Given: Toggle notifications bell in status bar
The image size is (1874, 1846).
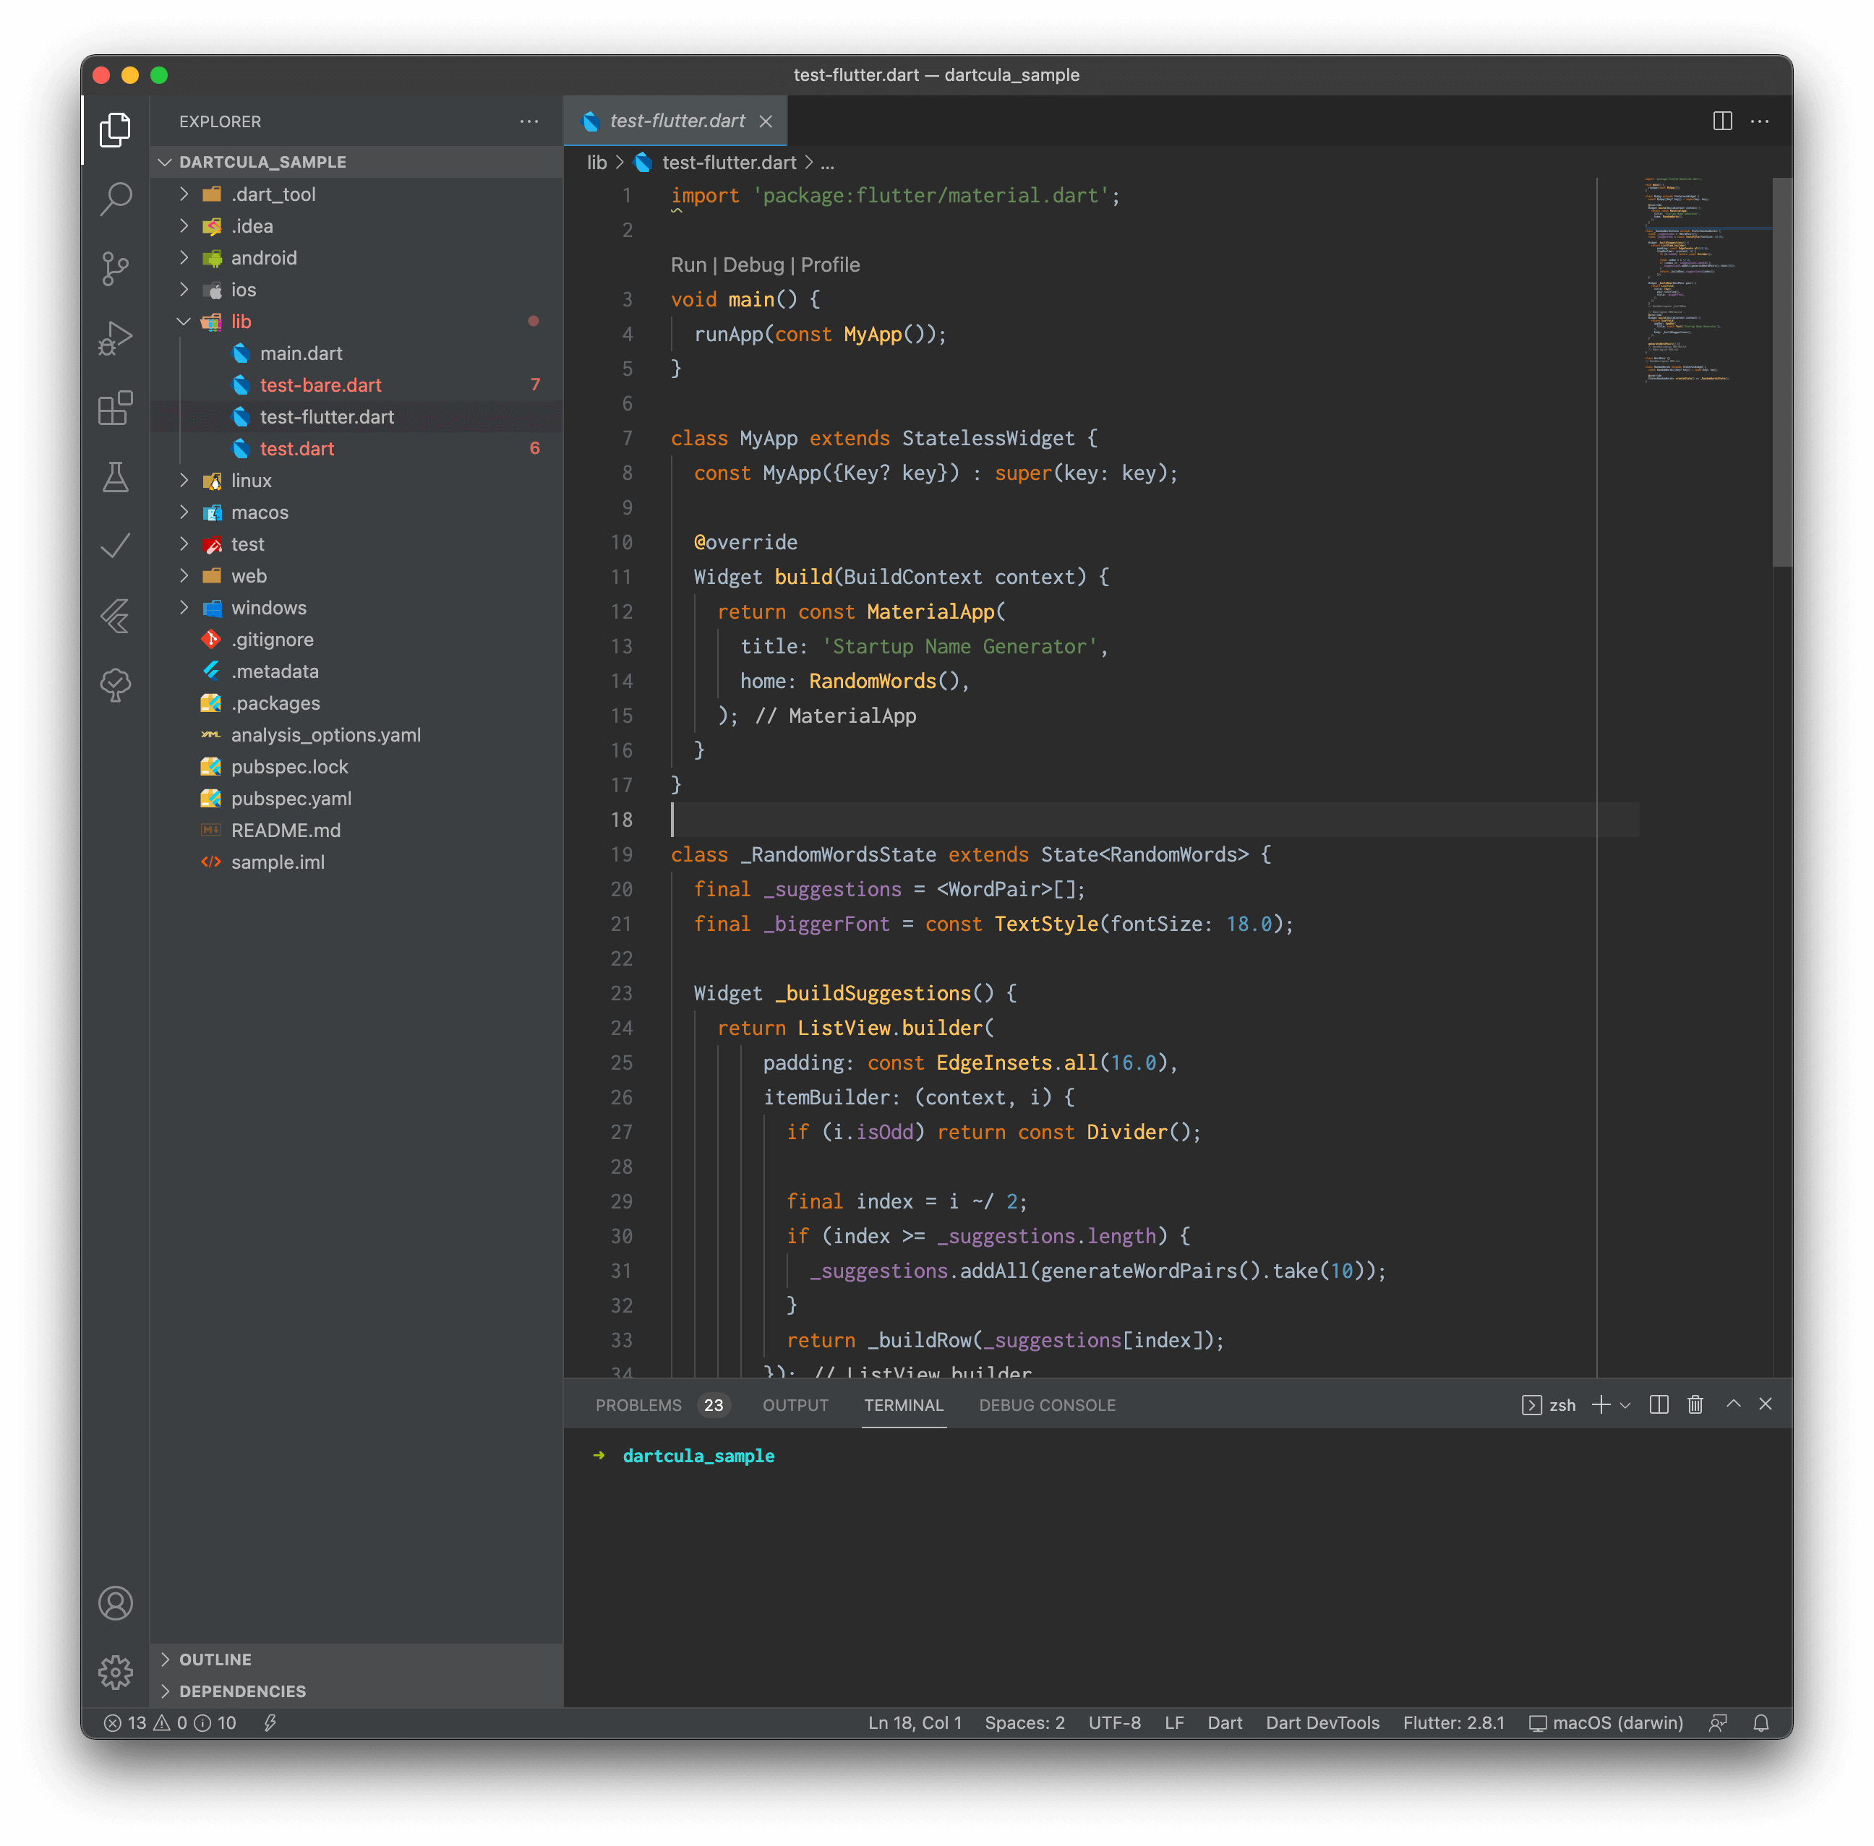Looking at the screenshot, I should (1760, 1723).
